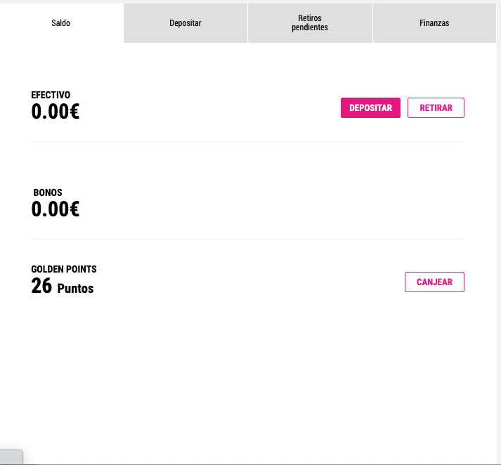
Task: Click the RETIRAR button
Action: point(436,108)
